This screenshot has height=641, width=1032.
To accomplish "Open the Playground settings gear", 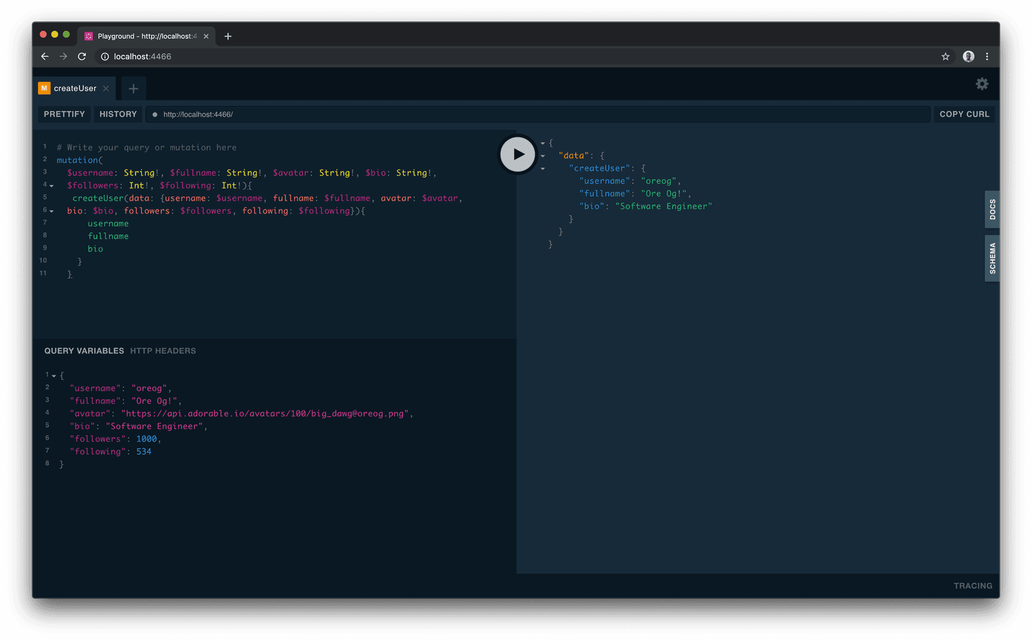I will [982, 84].
